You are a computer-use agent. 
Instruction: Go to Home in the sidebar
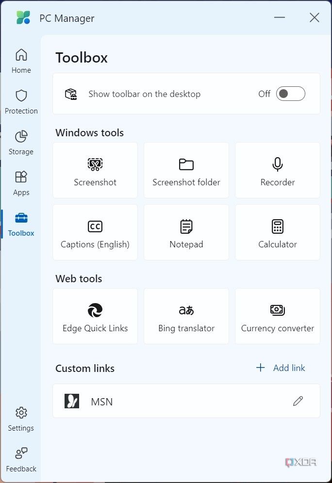point(21,61)
